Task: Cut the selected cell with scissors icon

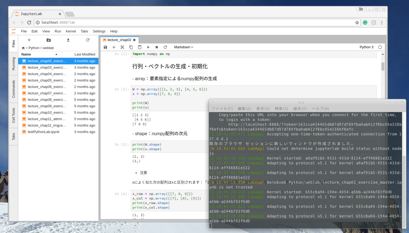Action: pos(122,47)
